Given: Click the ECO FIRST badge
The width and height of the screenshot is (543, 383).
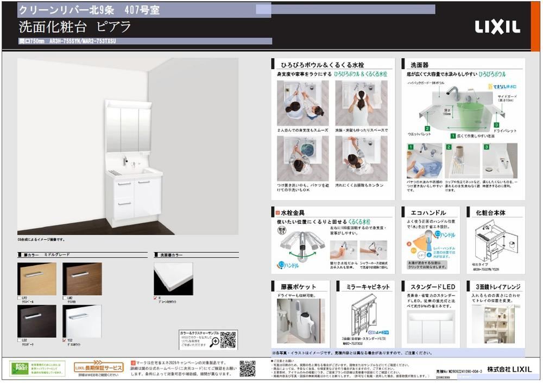Looking at the screenshot, I should click(20, 368).
